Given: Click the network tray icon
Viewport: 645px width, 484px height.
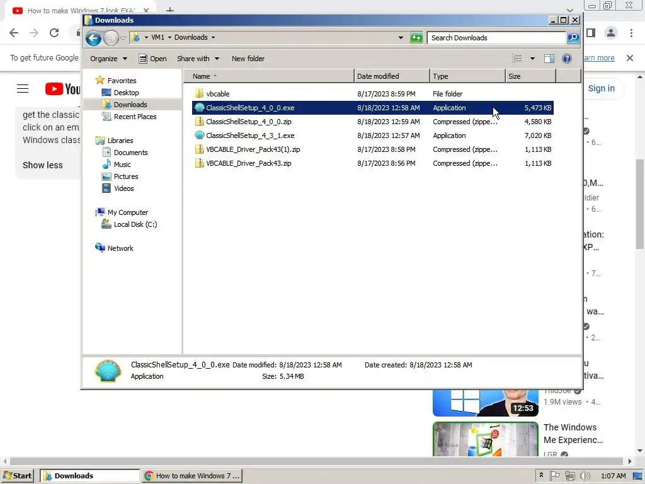Looking at the screenshot, I should [x=569, y=476].
